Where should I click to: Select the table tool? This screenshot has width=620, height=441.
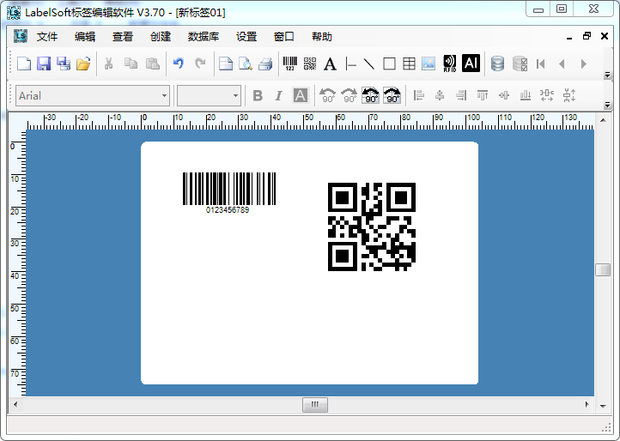410,63
